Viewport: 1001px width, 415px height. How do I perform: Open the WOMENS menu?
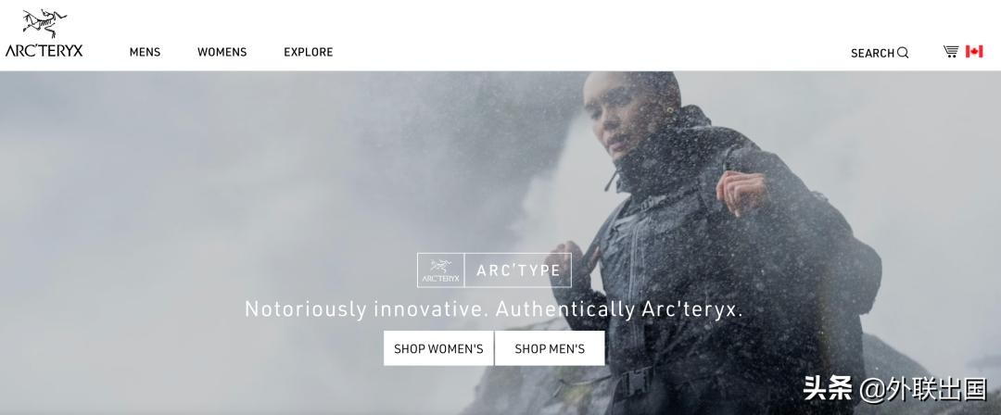tap(222, 53)
